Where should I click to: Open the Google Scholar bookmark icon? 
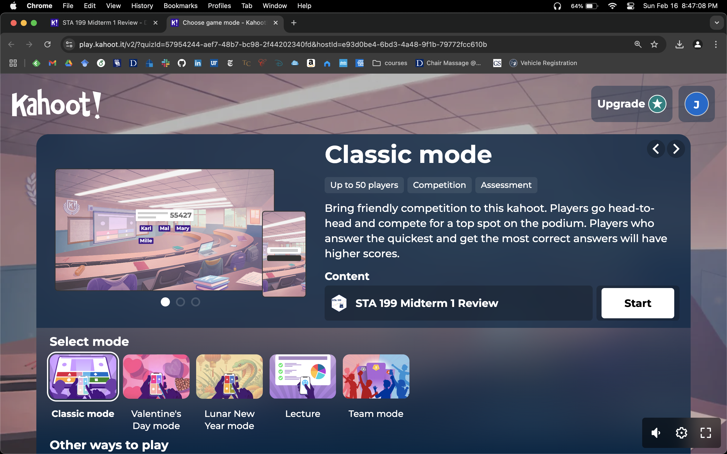point(85,63)
